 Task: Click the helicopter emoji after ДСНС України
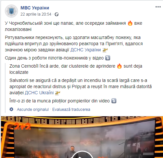pos(105,50)
